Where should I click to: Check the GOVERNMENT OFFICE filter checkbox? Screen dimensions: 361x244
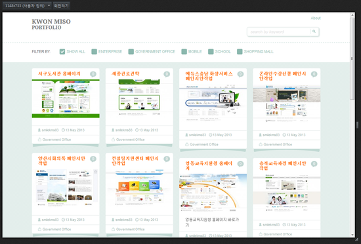click(131, 51)
